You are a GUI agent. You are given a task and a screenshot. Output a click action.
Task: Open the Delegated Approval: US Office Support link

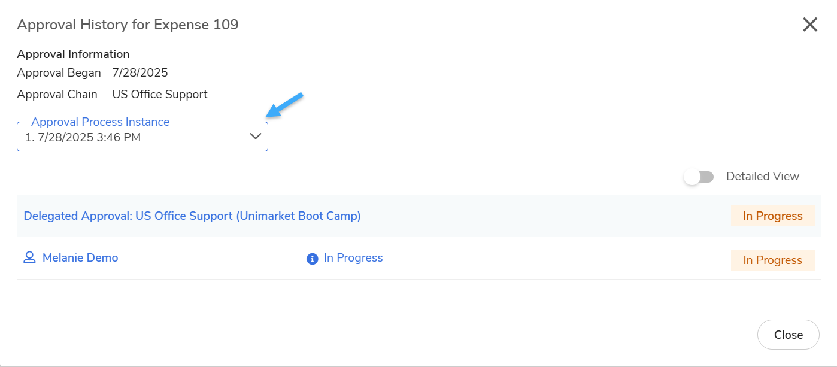192,216
